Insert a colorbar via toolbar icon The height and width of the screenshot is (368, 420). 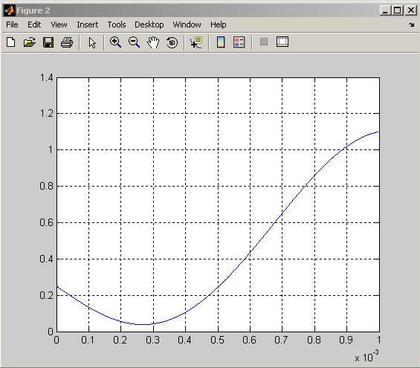point(221,42)
